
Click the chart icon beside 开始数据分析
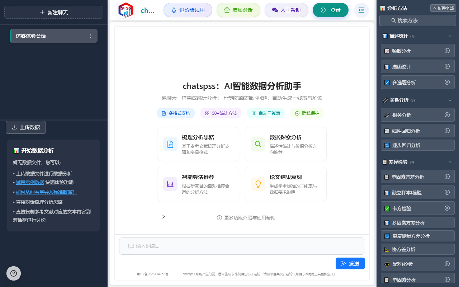tap(16, 151)
